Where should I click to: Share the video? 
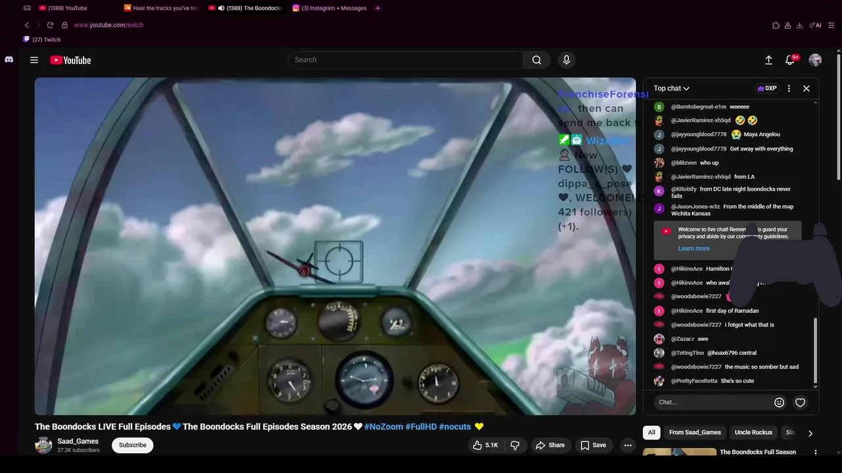pos(551,445)
